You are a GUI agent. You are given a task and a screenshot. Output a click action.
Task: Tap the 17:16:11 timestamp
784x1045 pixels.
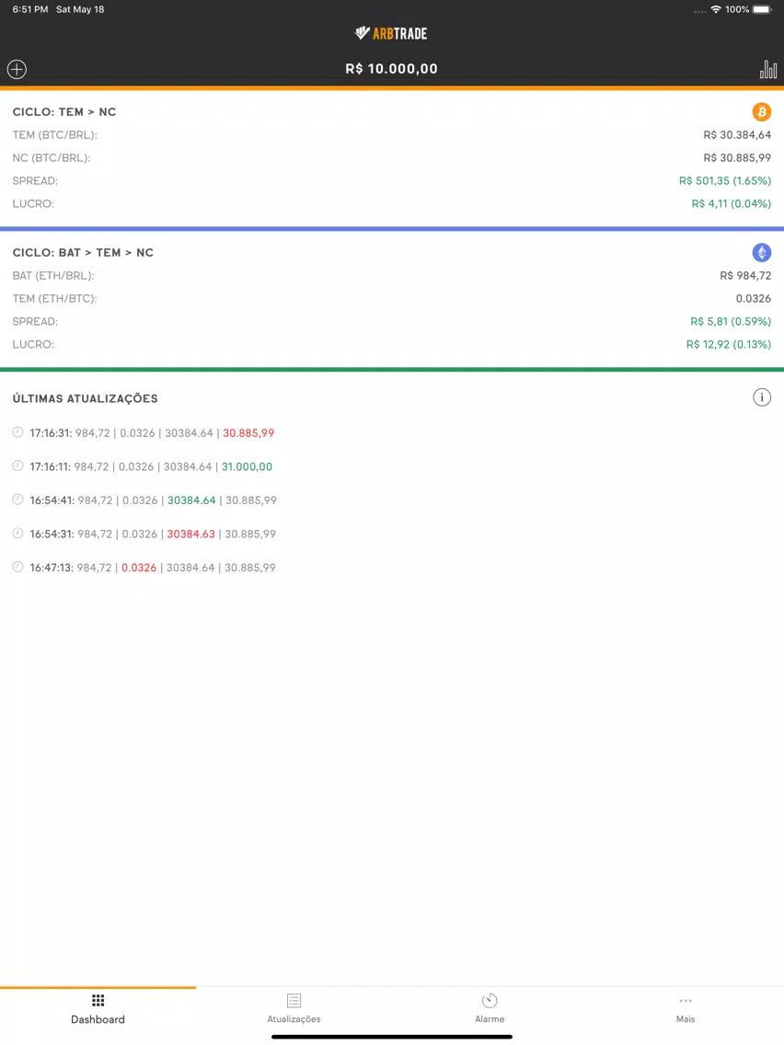click(x=50, y=466)
